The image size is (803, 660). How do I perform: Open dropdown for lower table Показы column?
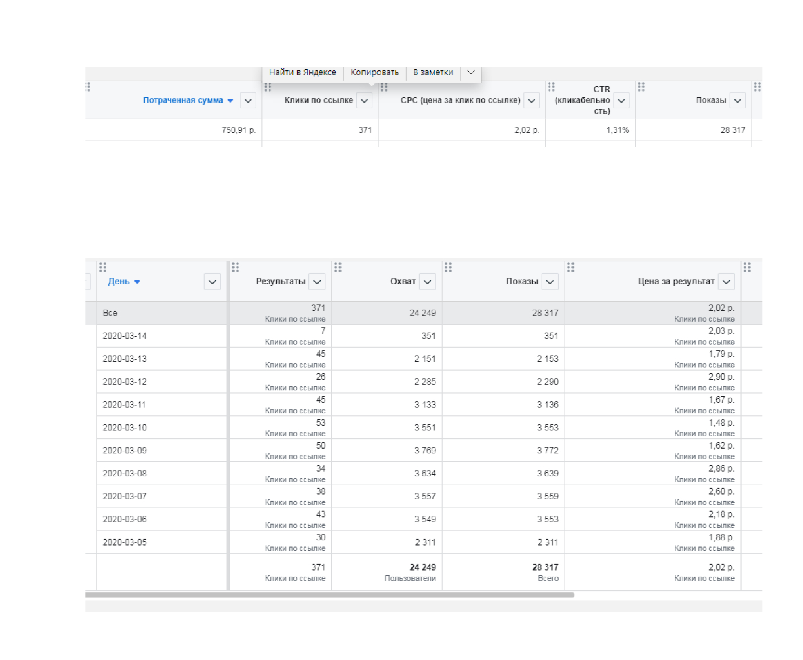click(x=549, y=282)
